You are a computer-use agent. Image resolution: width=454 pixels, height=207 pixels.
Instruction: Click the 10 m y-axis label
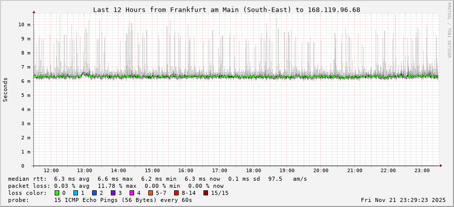pyautogui.click(x=24, y=24)
